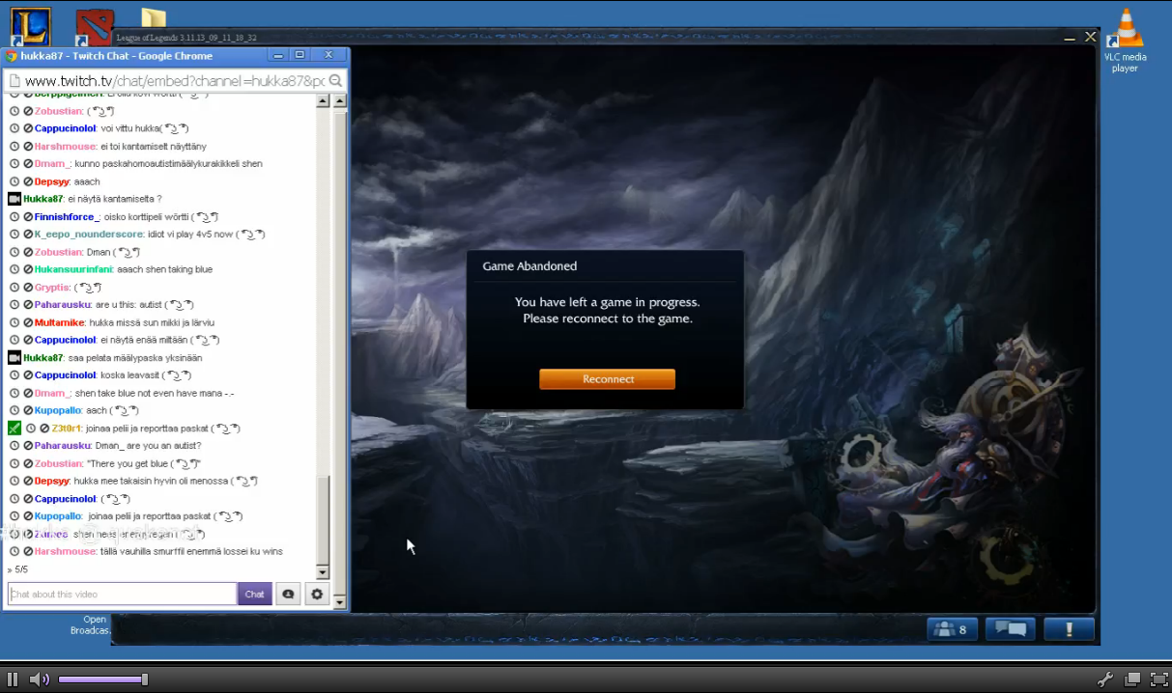Open the friends list showing 8
1172x693 pixels.
[952, 629]
